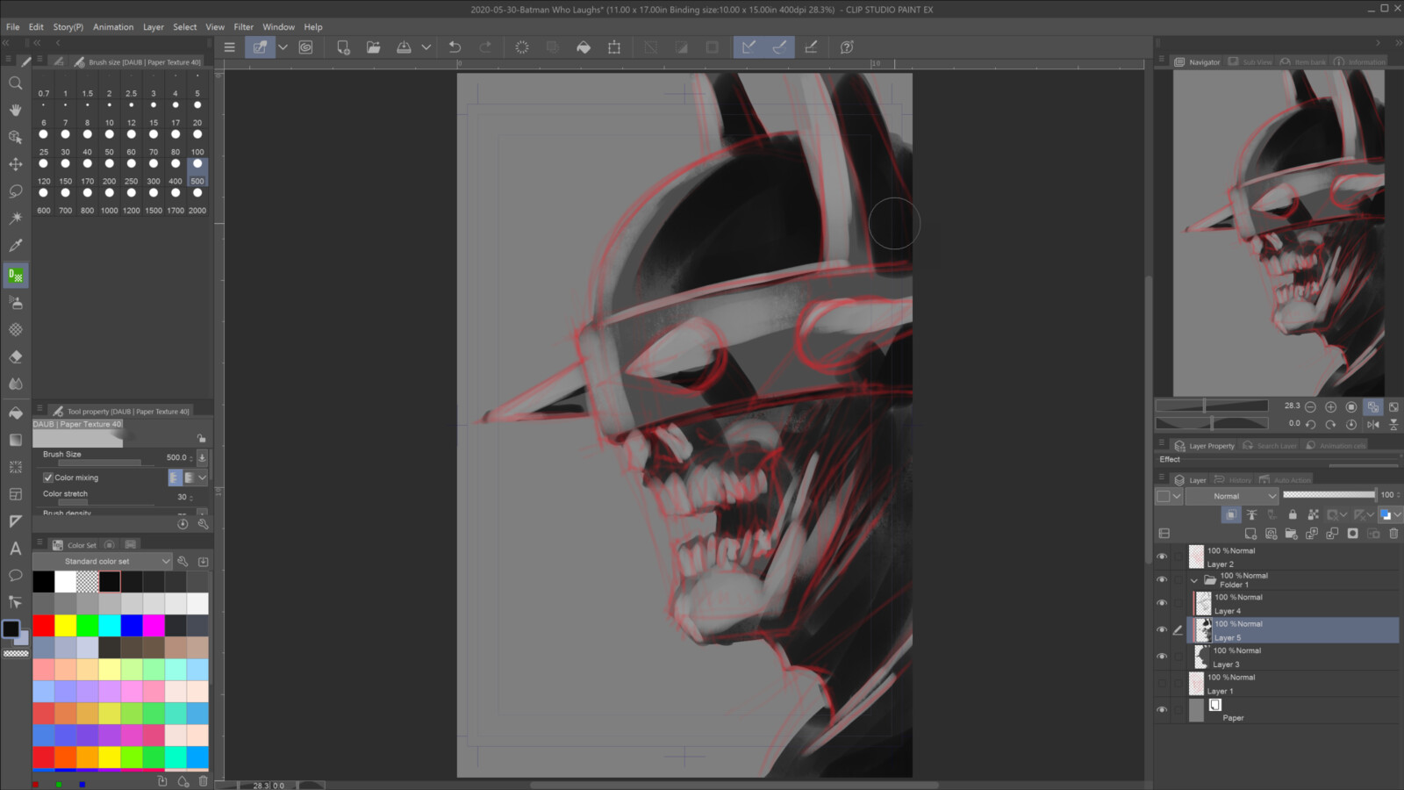Open dropdown arrow next to first command bar tool

(x=283, y=47)
